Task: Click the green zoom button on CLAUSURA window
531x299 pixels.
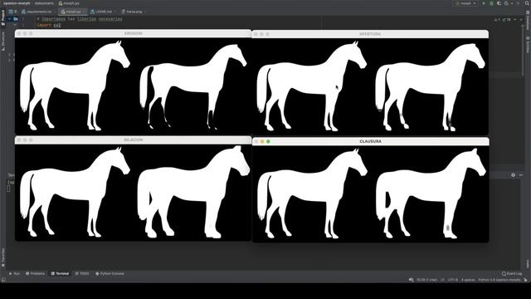Action: coord(268,141)
